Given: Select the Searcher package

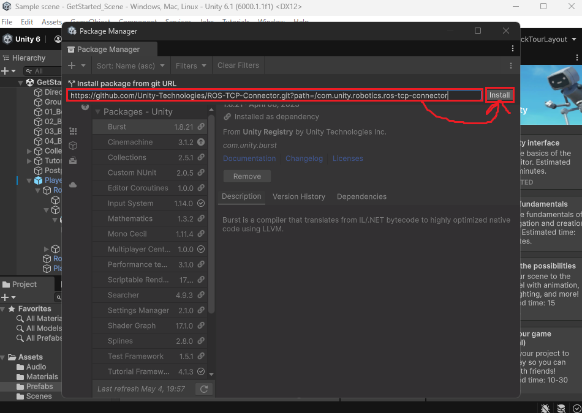Looking at the screenshot, I should click(x=149, y=295).
